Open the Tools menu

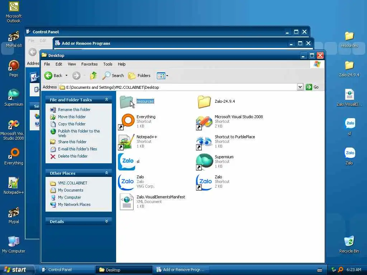point(108,64)
